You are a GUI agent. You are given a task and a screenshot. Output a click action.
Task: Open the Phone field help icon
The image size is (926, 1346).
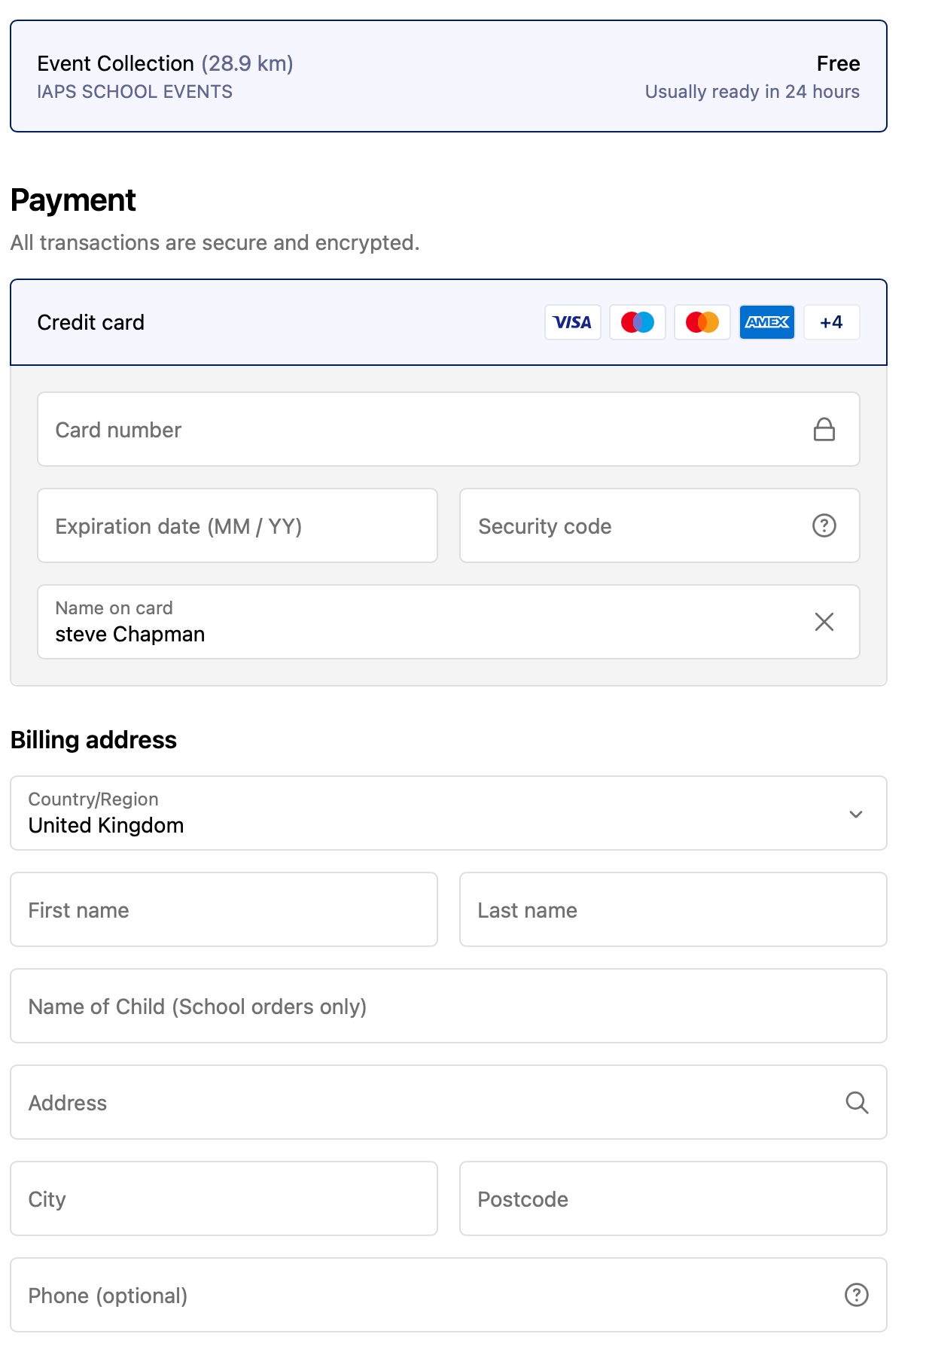(x=856, y=1295)
